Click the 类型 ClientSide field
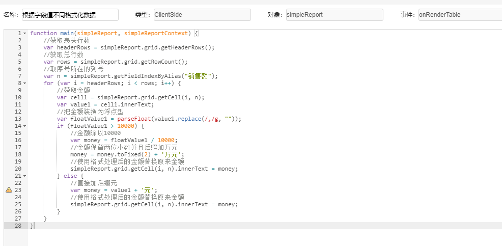Image resolution: width=502 pixels, height=246 pixels. [202, 15]
